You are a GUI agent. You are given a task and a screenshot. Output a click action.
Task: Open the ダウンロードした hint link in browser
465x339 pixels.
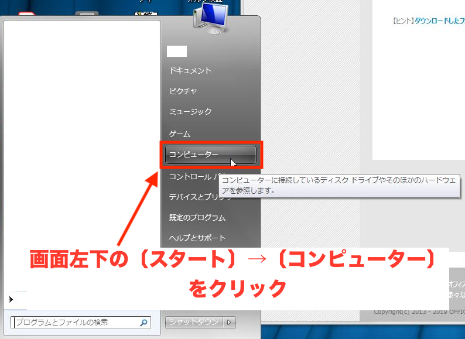tap(439, 20)
